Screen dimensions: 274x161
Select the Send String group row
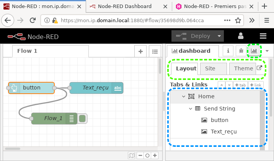(215, 109)
